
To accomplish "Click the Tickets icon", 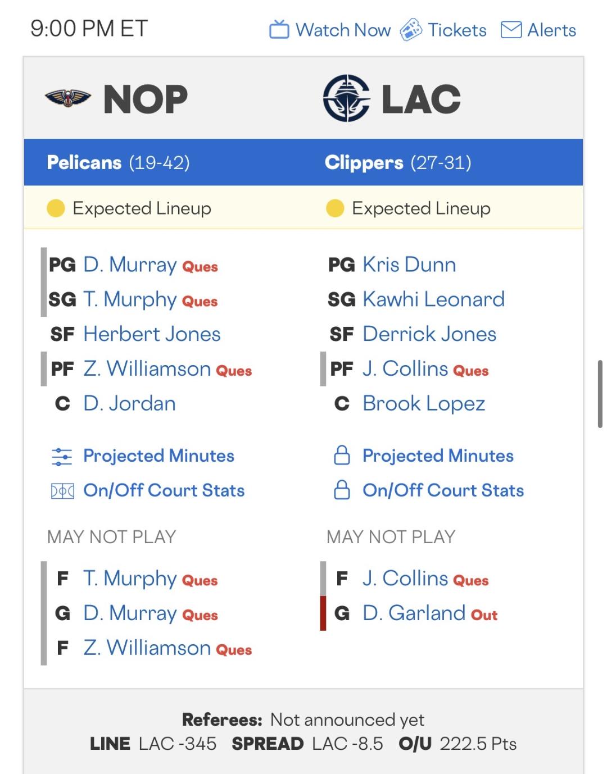I will tap(411, 30).
